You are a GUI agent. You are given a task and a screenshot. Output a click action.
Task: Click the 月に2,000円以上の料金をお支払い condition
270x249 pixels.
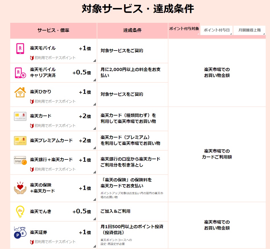(131, 72)
